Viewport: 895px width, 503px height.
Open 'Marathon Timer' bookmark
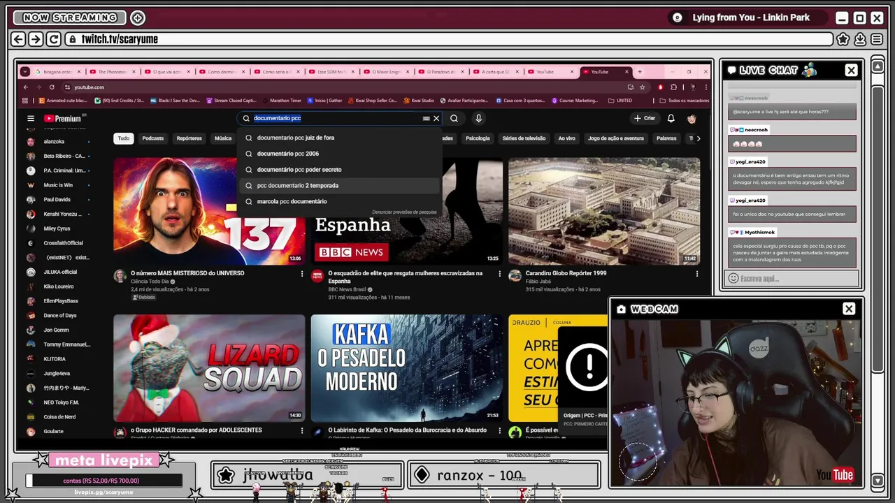[x=282, y=101]
